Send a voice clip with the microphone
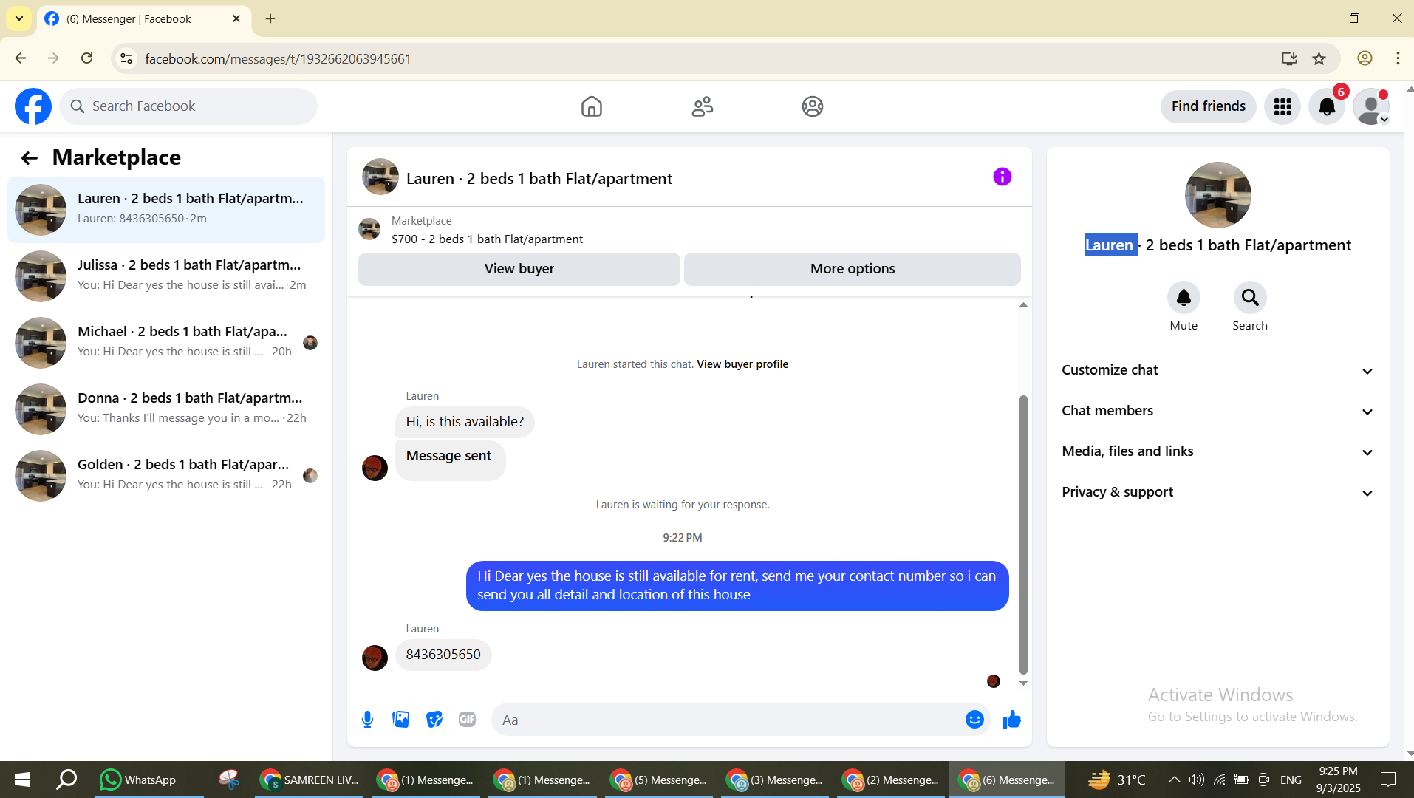Image resolution: width=1414 pixels, height=798 pixels. coord(367,720)
